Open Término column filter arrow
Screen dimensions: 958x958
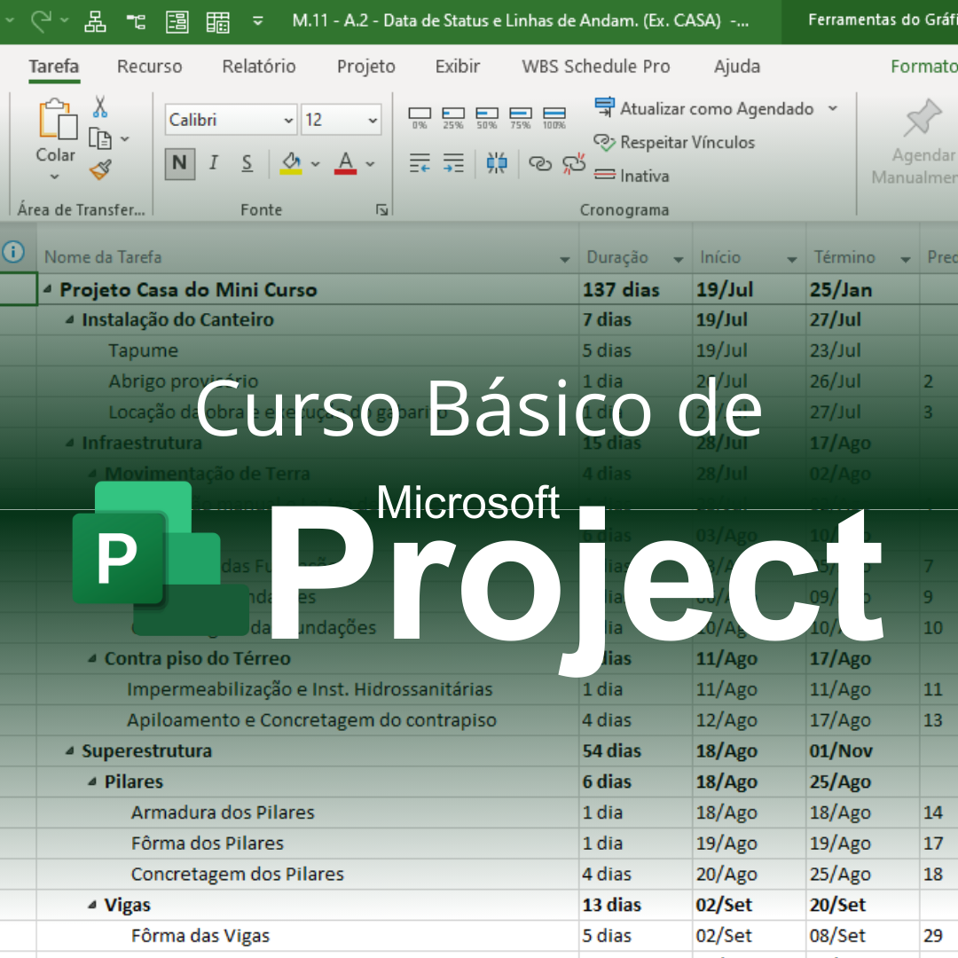[906, 260]
